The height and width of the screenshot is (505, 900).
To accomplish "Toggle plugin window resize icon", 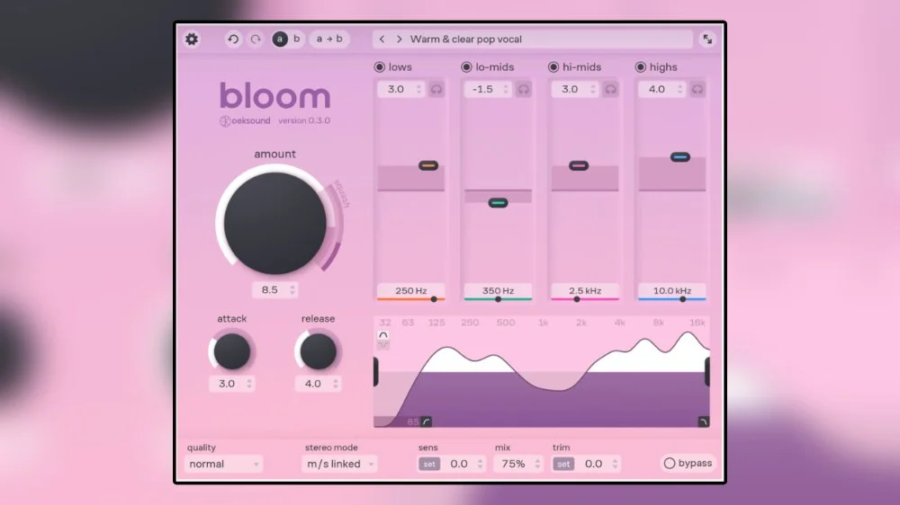I will click(x=707, y=39).
